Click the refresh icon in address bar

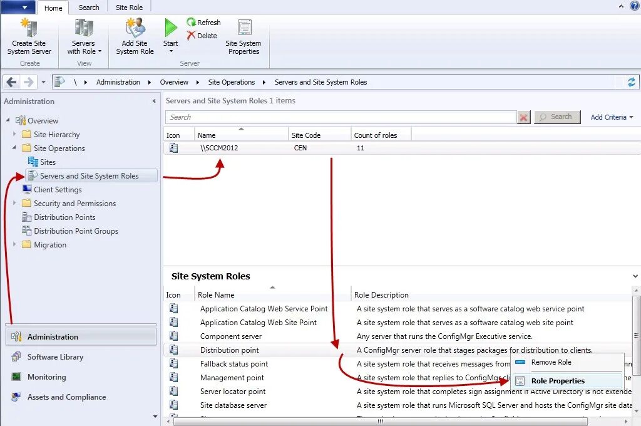pos(631,82)
